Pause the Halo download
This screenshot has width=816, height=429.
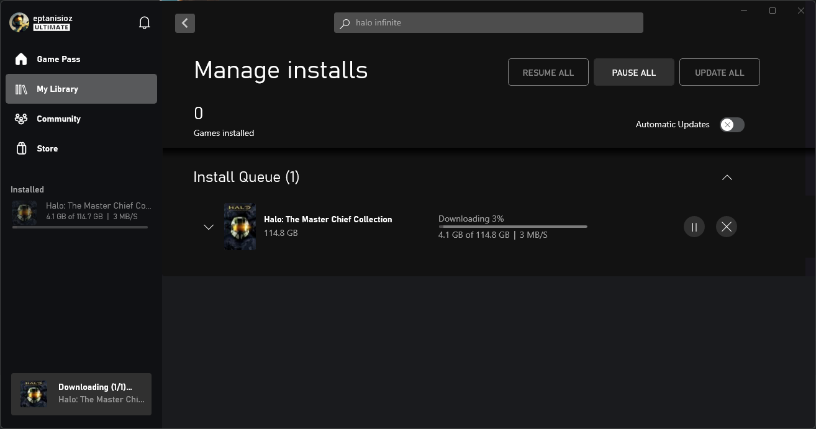[694, 227]
